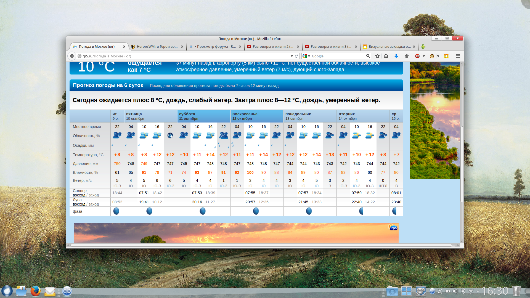
Task: Expand the Greasemonkey dropdown arrow
Action: (438, 56)
